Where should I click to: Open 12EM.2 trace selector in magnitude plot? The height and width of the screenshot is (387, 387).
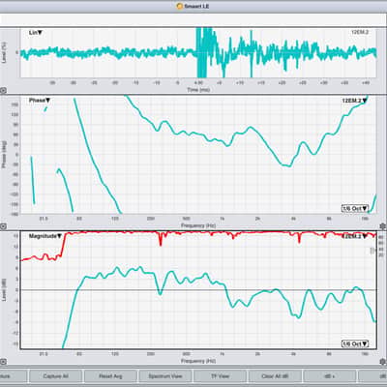tap(354, 236)
